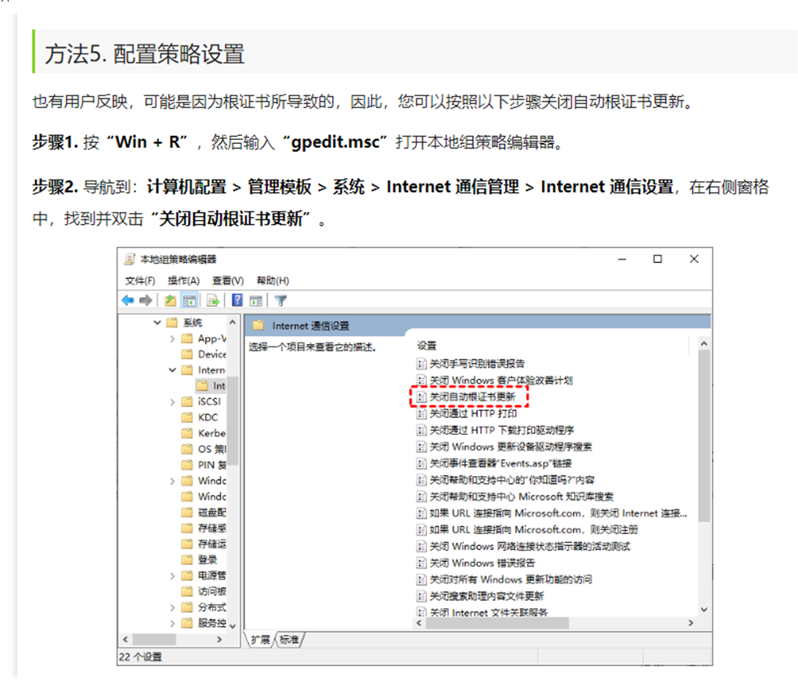
Task: Expand the iSCSI tree node
Action: (x=172, y=402)
